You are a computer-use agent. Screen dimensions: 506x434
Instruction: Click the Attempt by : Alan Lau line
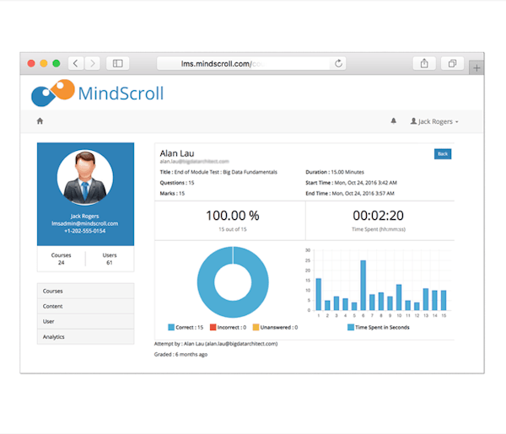tap(216, 344)
